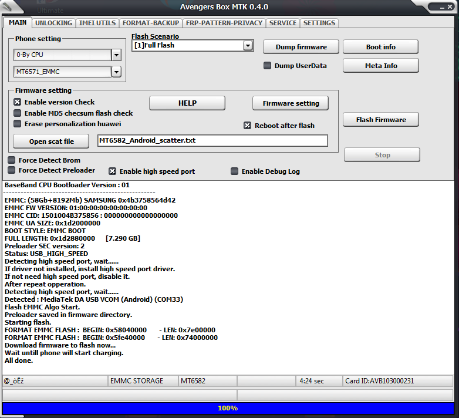
Task: Click the 'BOOT STYLE: EMMC BOOT' log line
Action: point(45,231)
